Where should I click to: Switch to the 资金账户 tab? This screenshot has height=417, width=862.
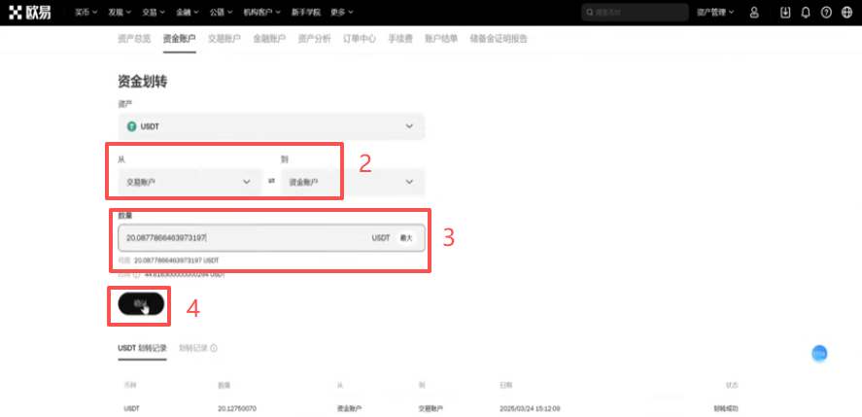pos(179,39)
